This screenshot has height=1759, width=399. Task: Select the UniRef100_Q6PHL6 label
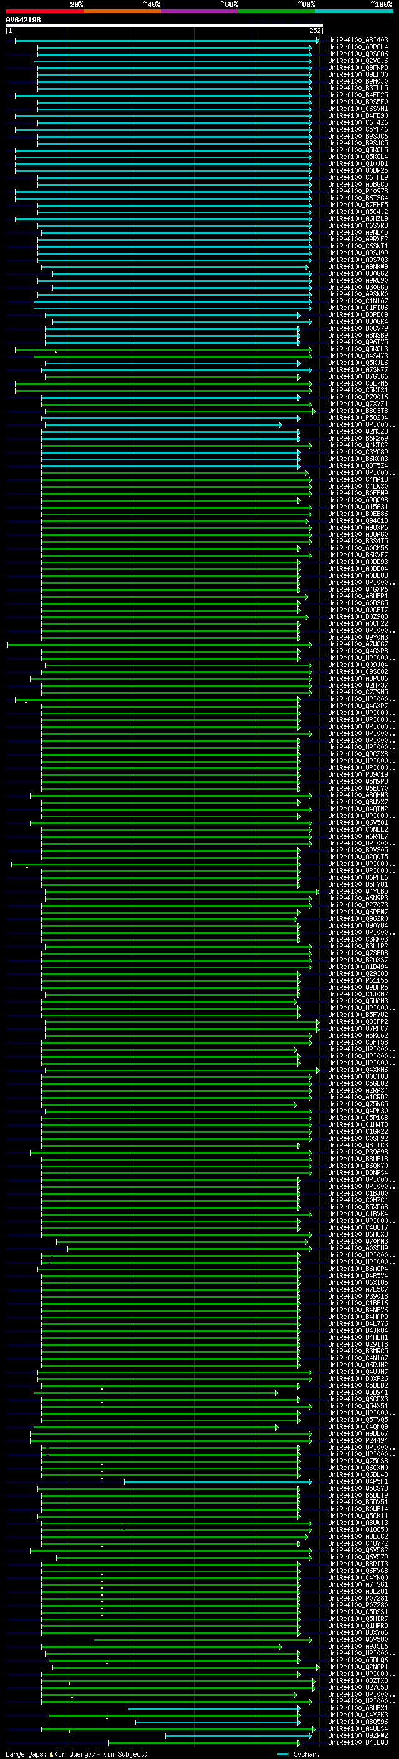click(358, 877)
